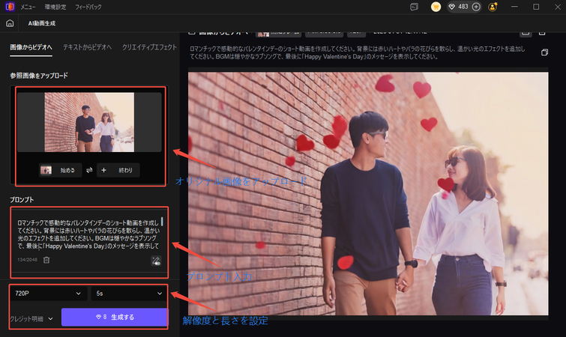Add end frame with 終わり button
Screen dimensions: 566x337
click(118, 170)
